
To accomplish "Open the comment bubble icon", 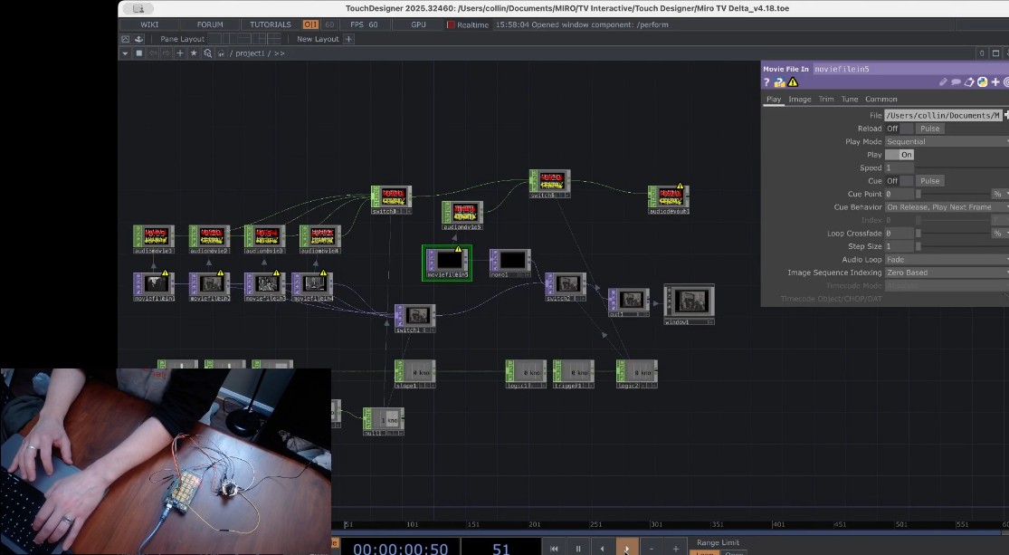I will [x=957, y=81].
